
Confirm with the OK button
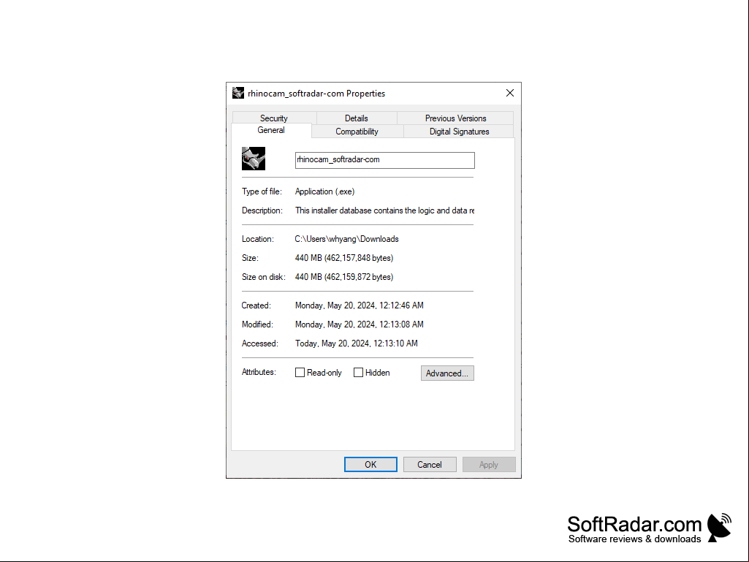point(370,465)
